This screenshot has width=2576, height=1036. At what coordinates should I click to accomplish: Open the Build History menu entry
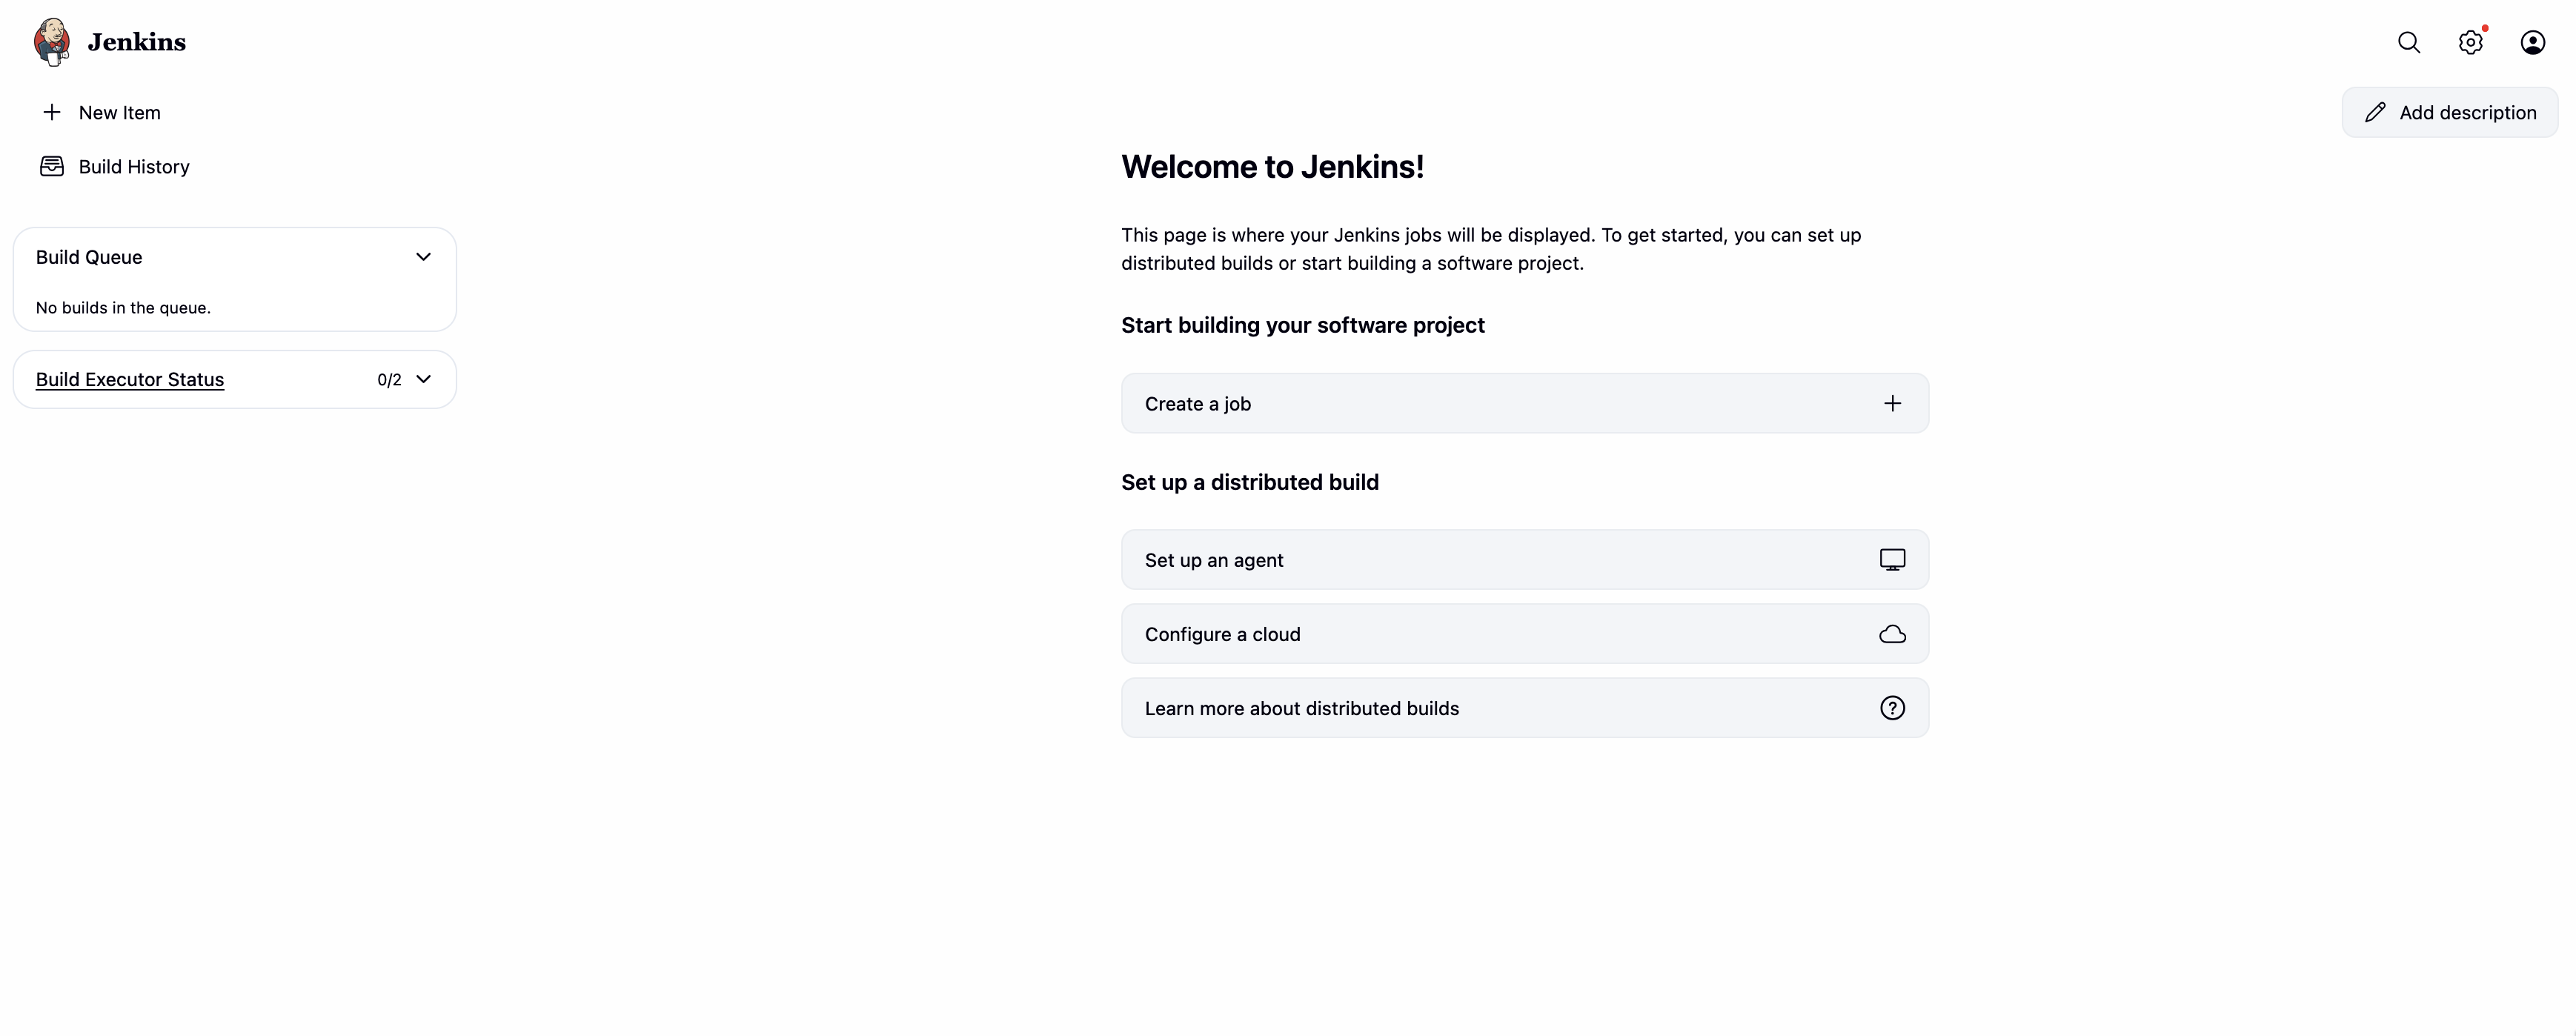[x=134, y=166]
